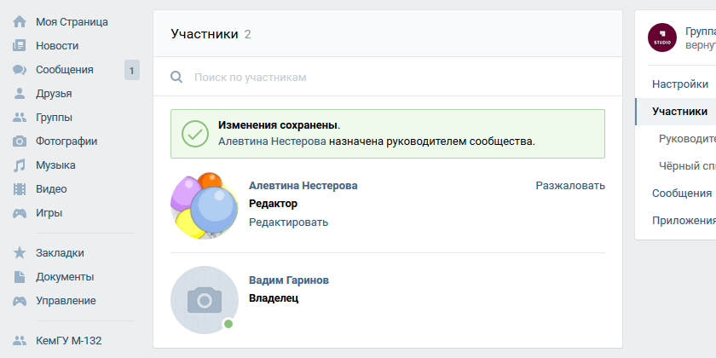The width and height of the screenshot is (716, 358).
Task: Click the camera icon beside Фотографии
Action: [19, 141]
